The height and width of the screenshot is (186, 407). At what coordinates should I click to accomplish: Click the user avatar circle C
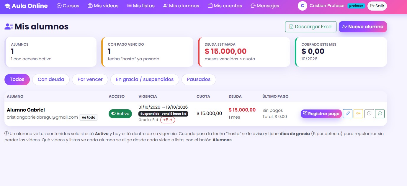point(303,6)
